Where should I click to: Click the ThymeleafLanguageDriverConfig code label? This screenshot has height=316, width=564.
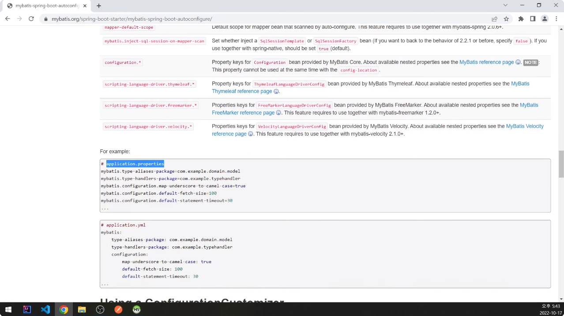point(289,84)
